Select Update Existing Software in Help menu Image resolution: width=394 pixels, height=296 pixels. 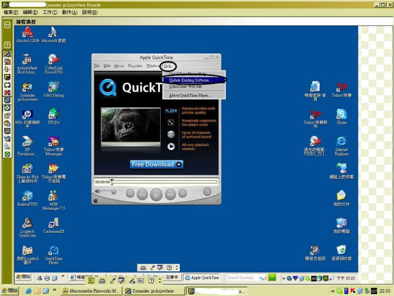coord(194,80)
